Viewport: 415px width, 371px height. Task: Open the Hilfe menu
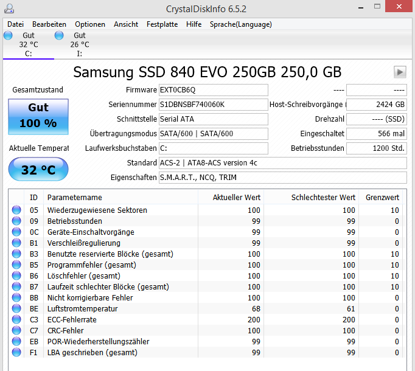pos(194,24)
